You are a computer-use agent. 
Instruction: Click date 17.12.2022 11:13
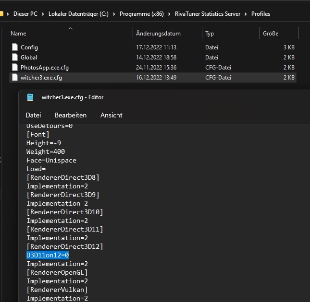point(156,47)
